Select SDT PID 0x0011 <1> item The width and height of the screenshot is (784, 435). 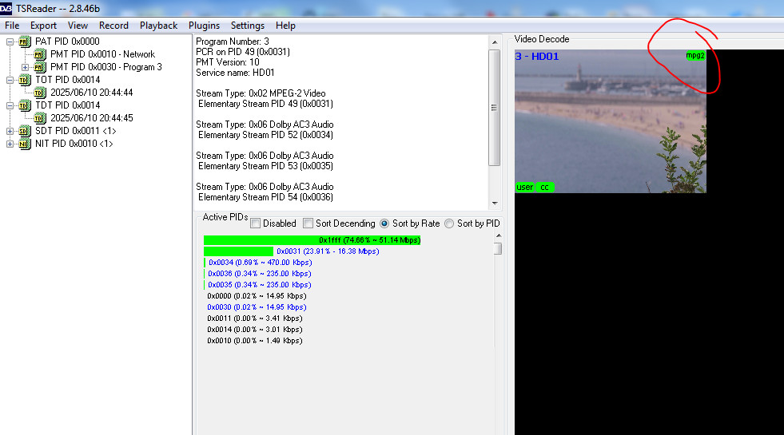coord(75,131)
